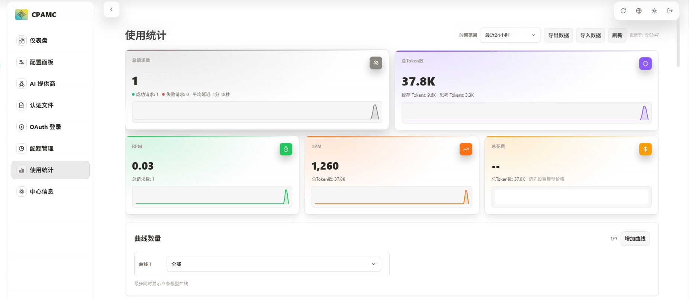Click the refresh icon in top toolbar
This screenshot has height=299, width=689.
click(623, 11)
